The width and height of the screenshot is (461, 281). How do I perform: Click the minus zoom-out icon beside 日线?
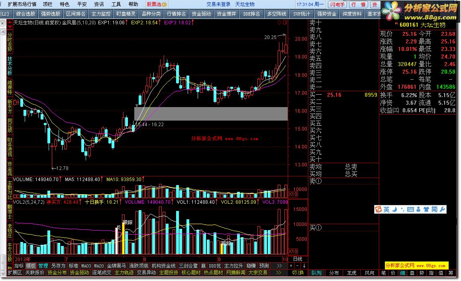(x=298, y=265)
